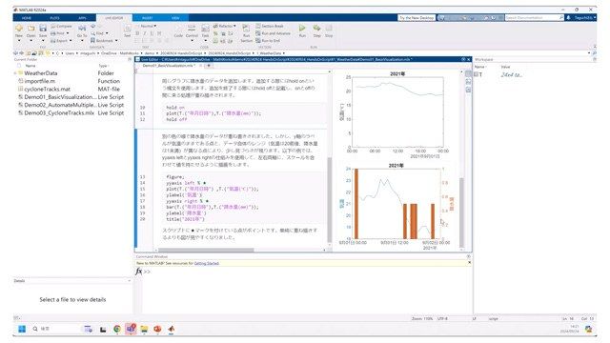Click the Open file icon

pyautogui.click(x=31, y=29)
